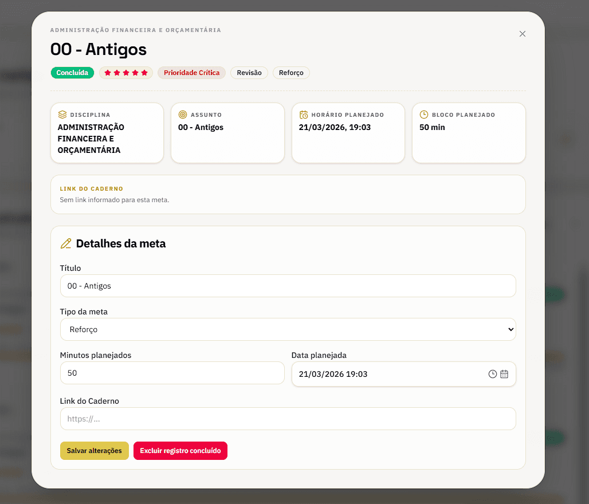
Task: Click the calendar icon beside Horário Planejado
Action: pyautogui.click(x=304, y=115)
